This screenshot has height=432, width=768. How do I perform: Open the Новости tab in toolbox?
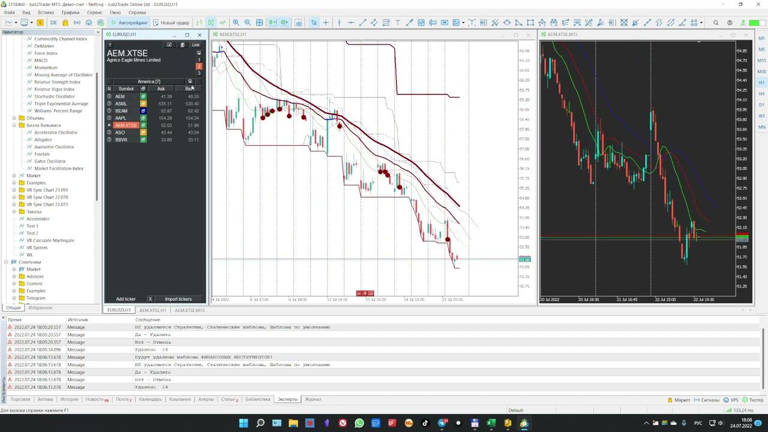point(97,400)
